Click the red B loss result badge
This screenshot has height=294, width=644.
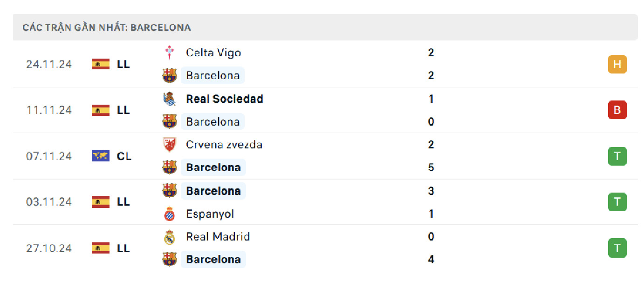tap(617, 110)
